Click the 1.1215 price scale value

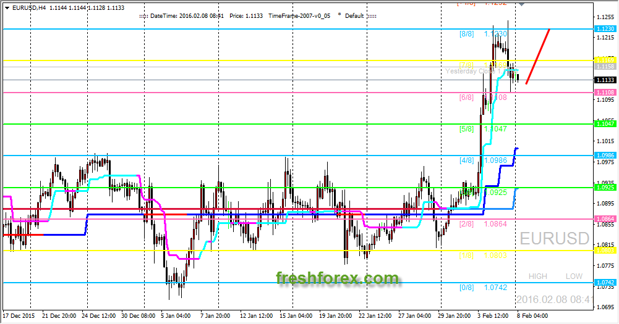[x=606, y=38]
